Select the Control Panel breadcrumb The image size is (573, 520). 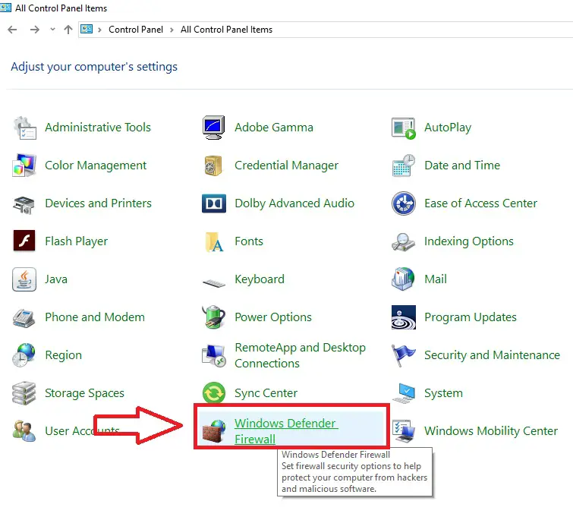(136, 30)
